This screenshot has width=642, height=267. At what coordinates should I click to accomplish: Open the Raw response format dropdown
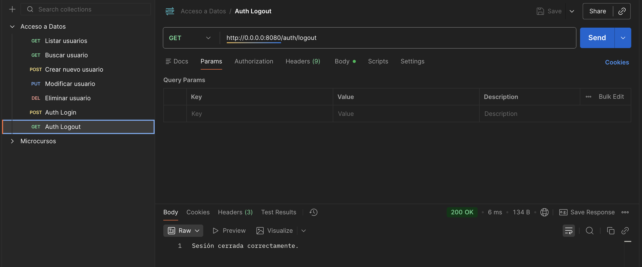(x=183, y=231)
